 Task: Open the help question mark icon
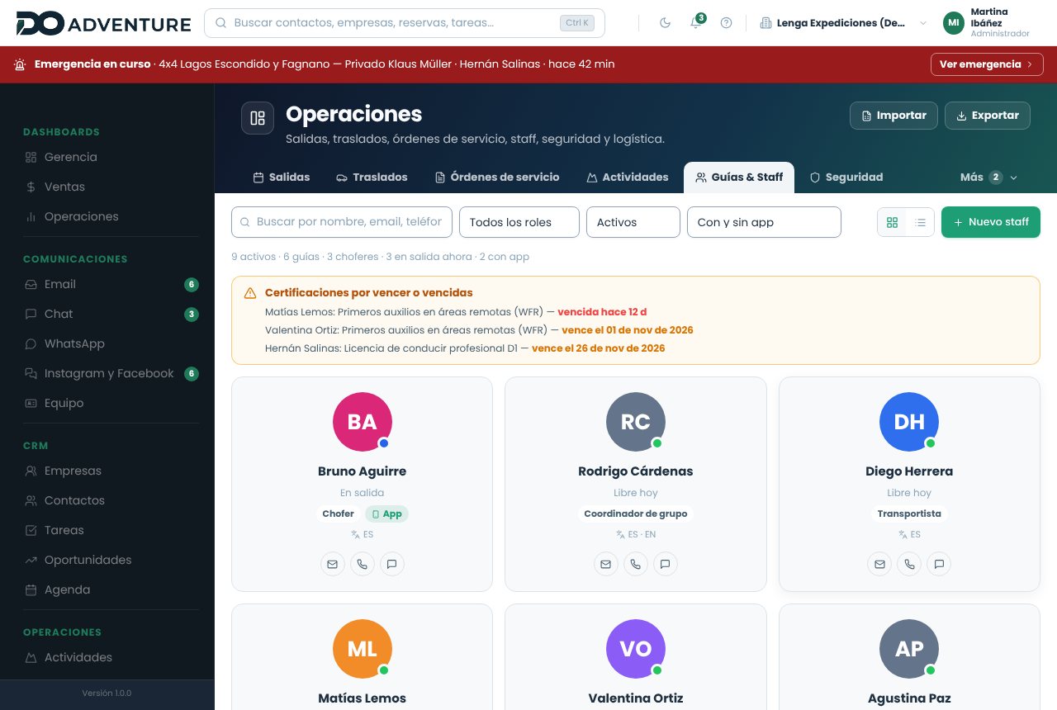[727, 23]
